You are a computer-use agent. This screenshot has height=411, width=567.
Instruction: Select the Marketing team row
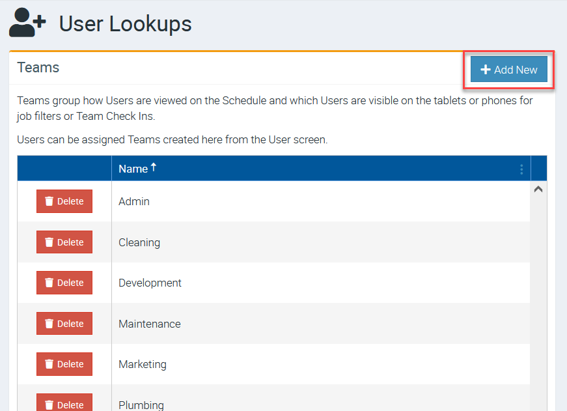coord(143,364)
